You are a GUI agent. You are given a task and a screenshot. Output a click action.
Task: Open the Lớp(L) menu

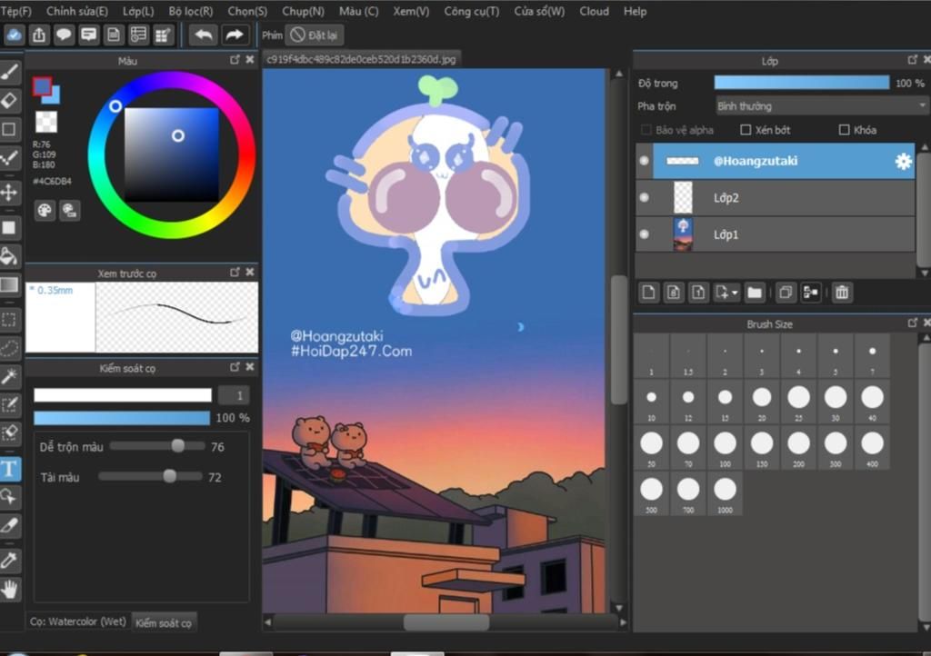coord(138,11)
